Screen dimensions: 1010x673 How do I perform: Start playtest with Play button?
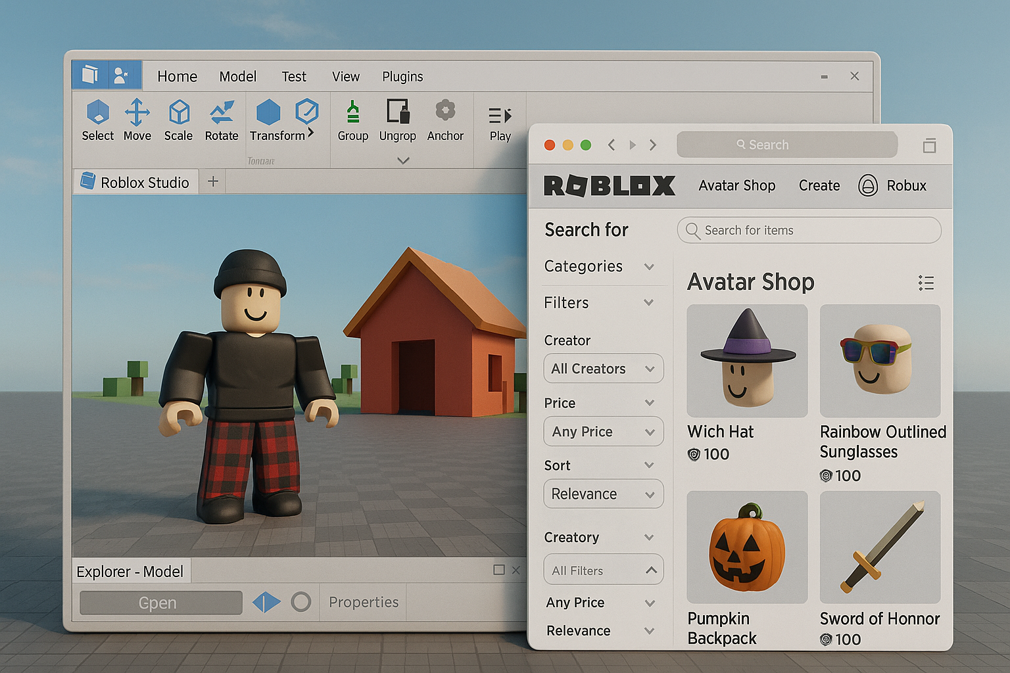pyautogui.click(x=500, y=124)
